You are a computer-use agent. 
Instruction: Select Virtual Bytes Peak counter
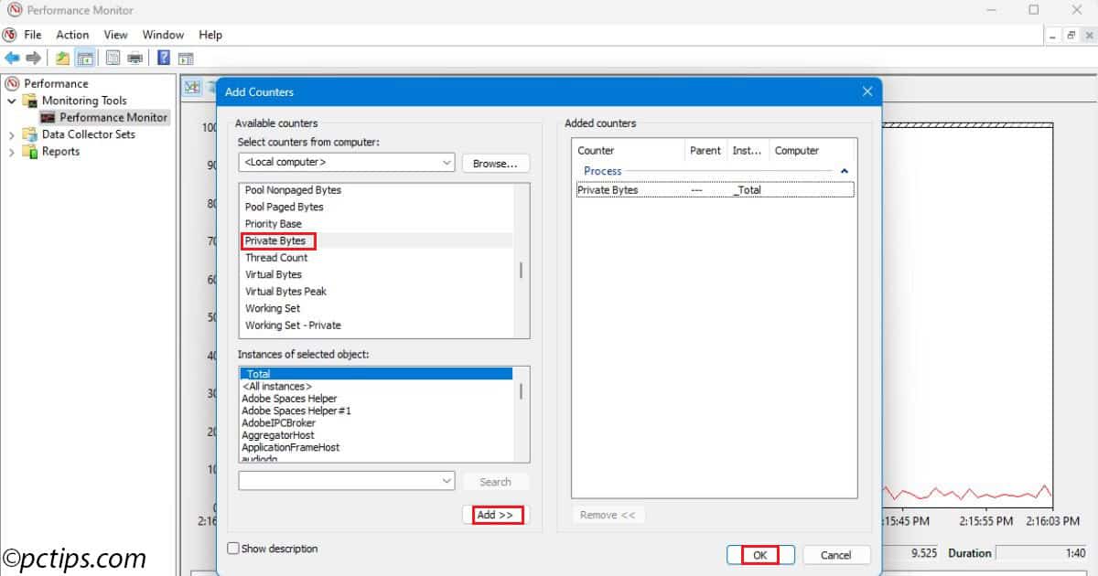285,292
